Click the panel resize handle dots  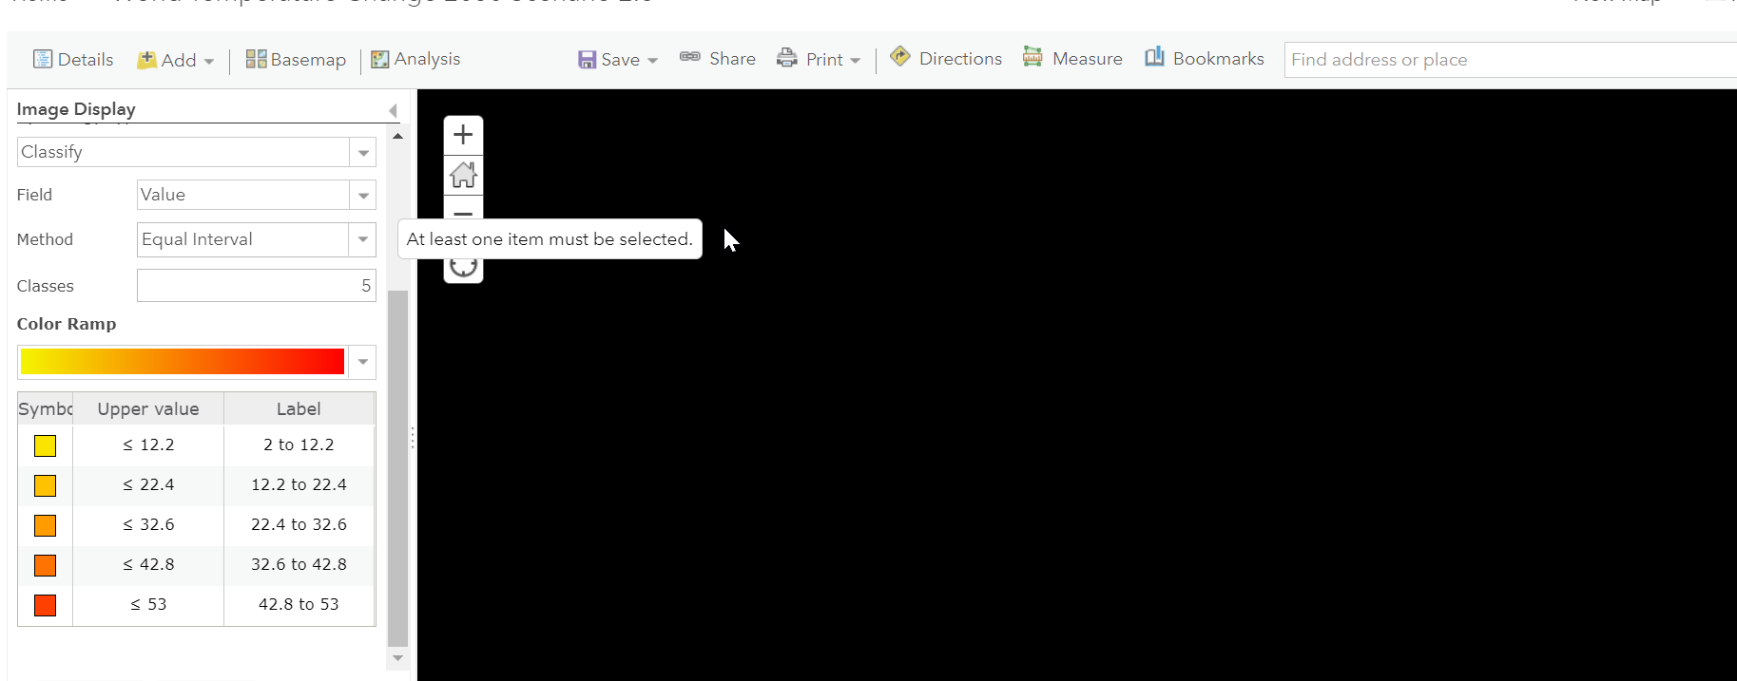tap(413, 438)
